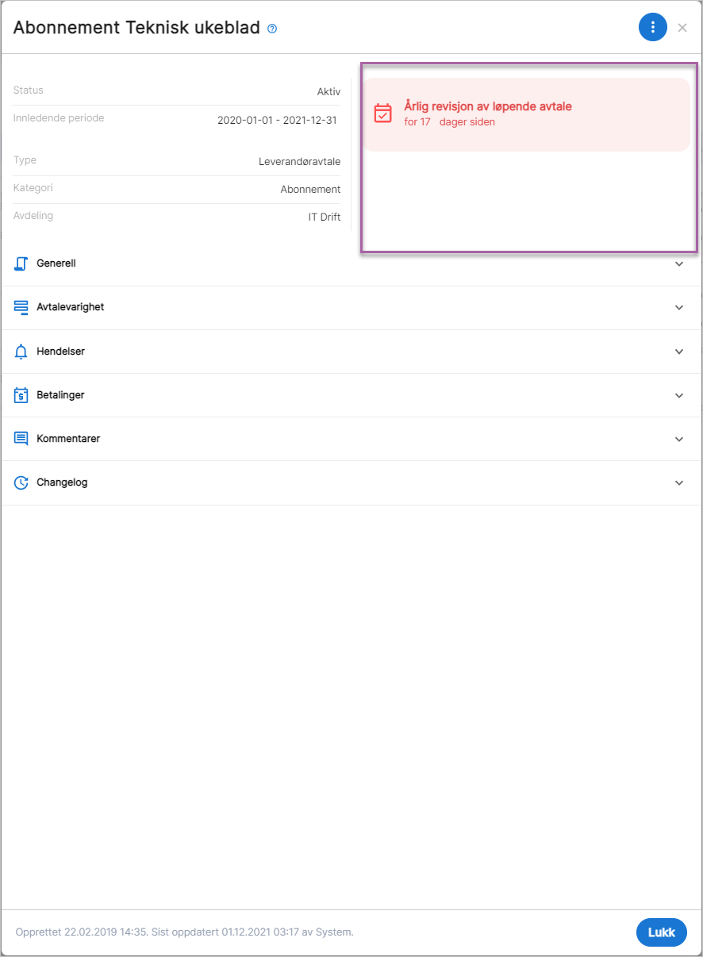
Task: Click the 'for 17 dager siden' text
Action: click(450, 122)
